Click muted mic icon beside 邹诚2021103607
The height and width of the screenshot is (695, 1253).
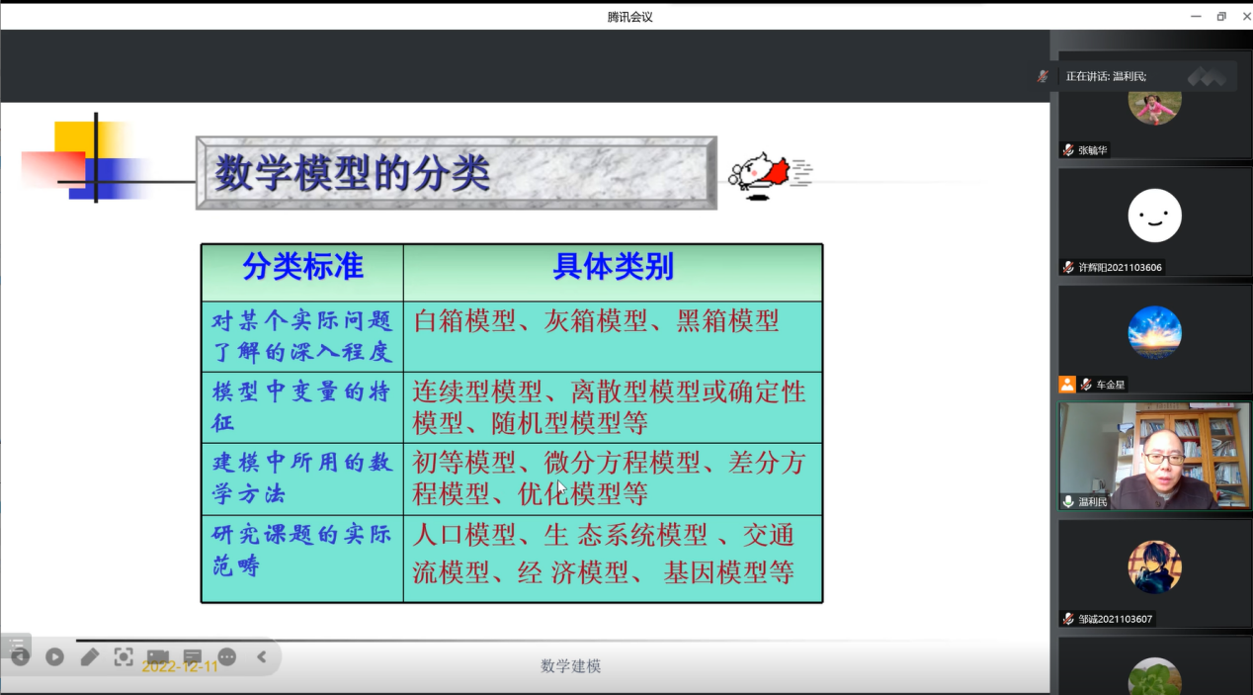1068,619
